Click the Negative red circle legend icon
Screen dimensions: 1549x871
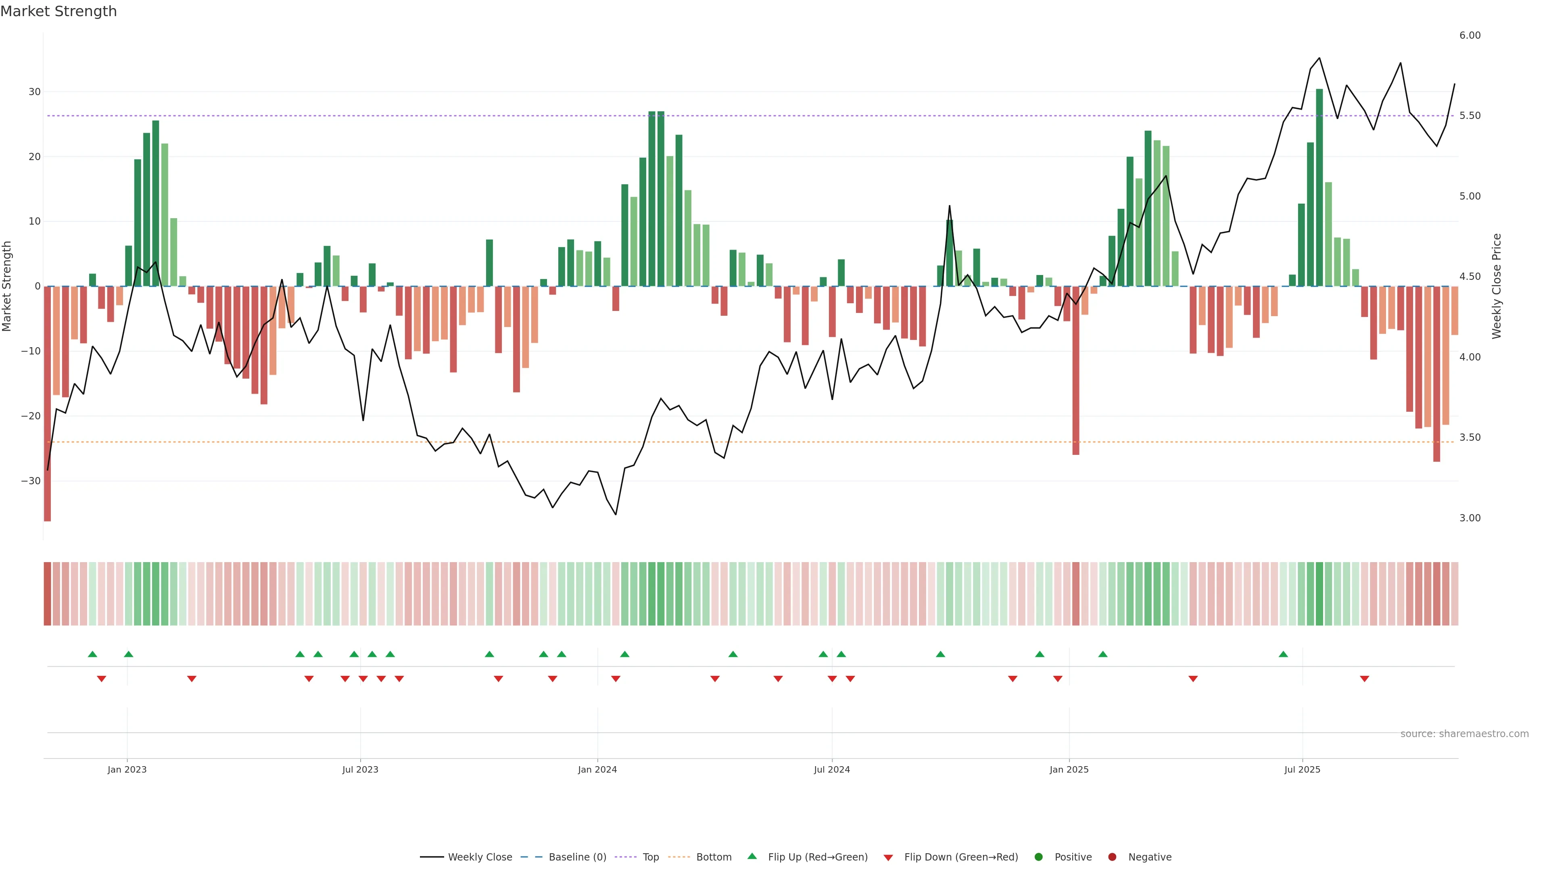tap(1112, 856)
